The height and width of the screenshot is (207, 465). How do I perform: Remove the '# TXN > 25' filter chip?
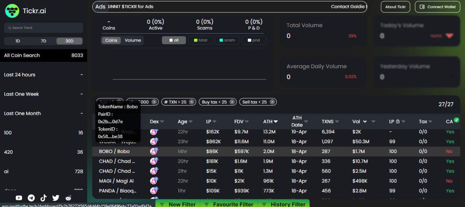pyautogui.click(x=193, y=102)
